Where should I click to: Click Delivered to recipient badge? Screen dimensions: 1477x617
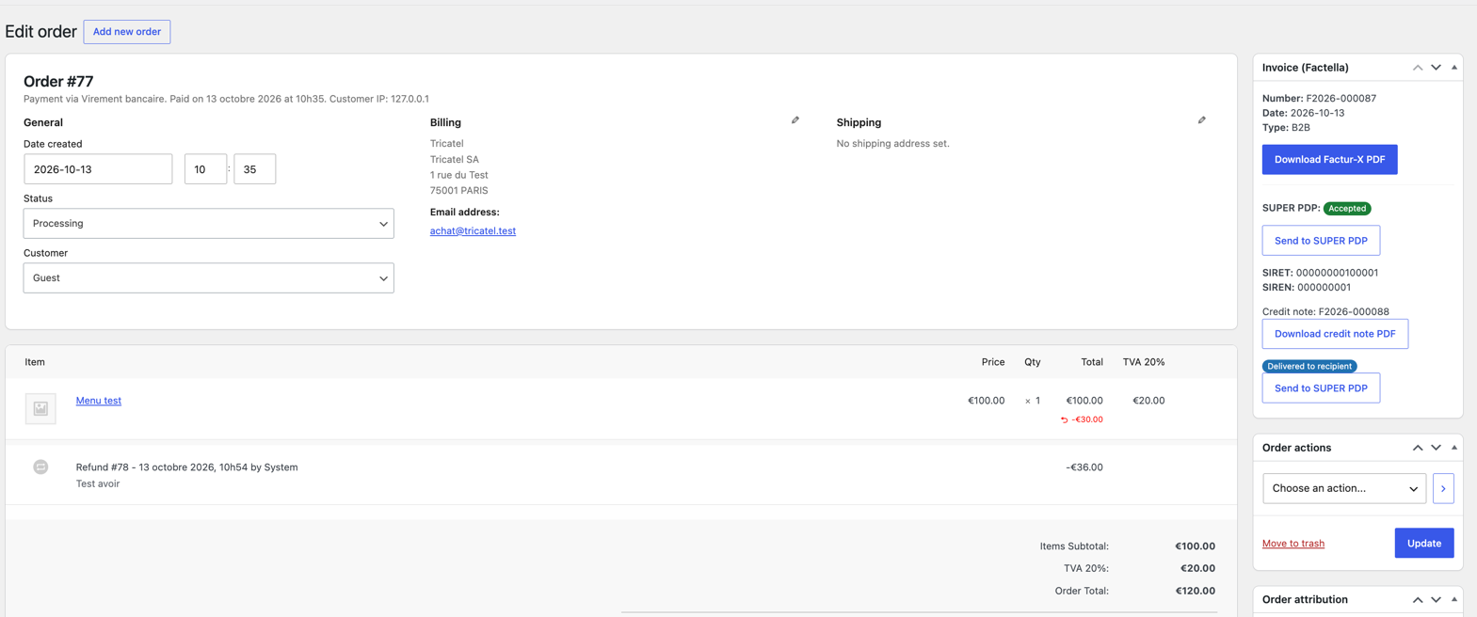(1309, 366)
